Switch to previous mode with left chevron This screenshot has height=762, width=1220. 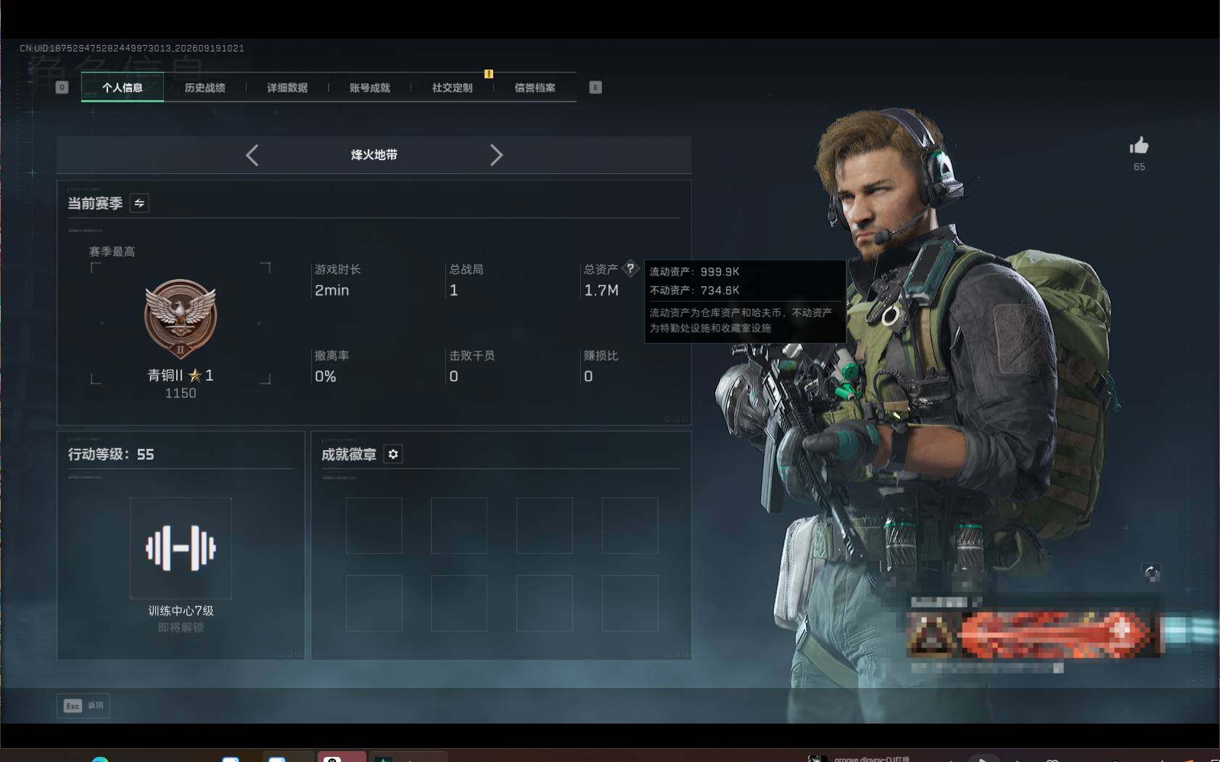(x=252, y=154)
